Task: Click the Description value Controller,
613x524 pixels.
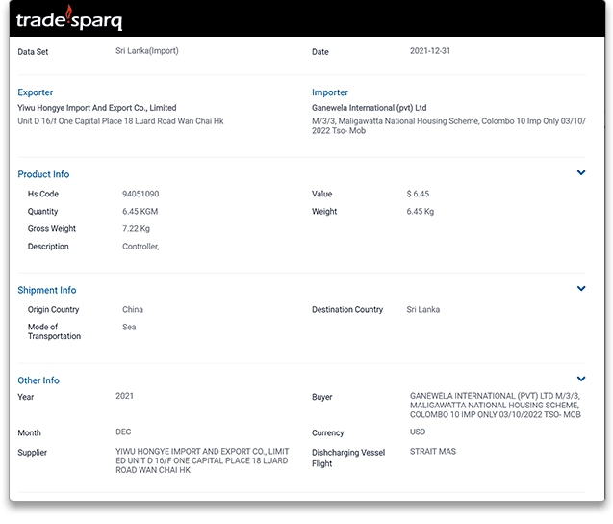Action: [x=140, y=247]
